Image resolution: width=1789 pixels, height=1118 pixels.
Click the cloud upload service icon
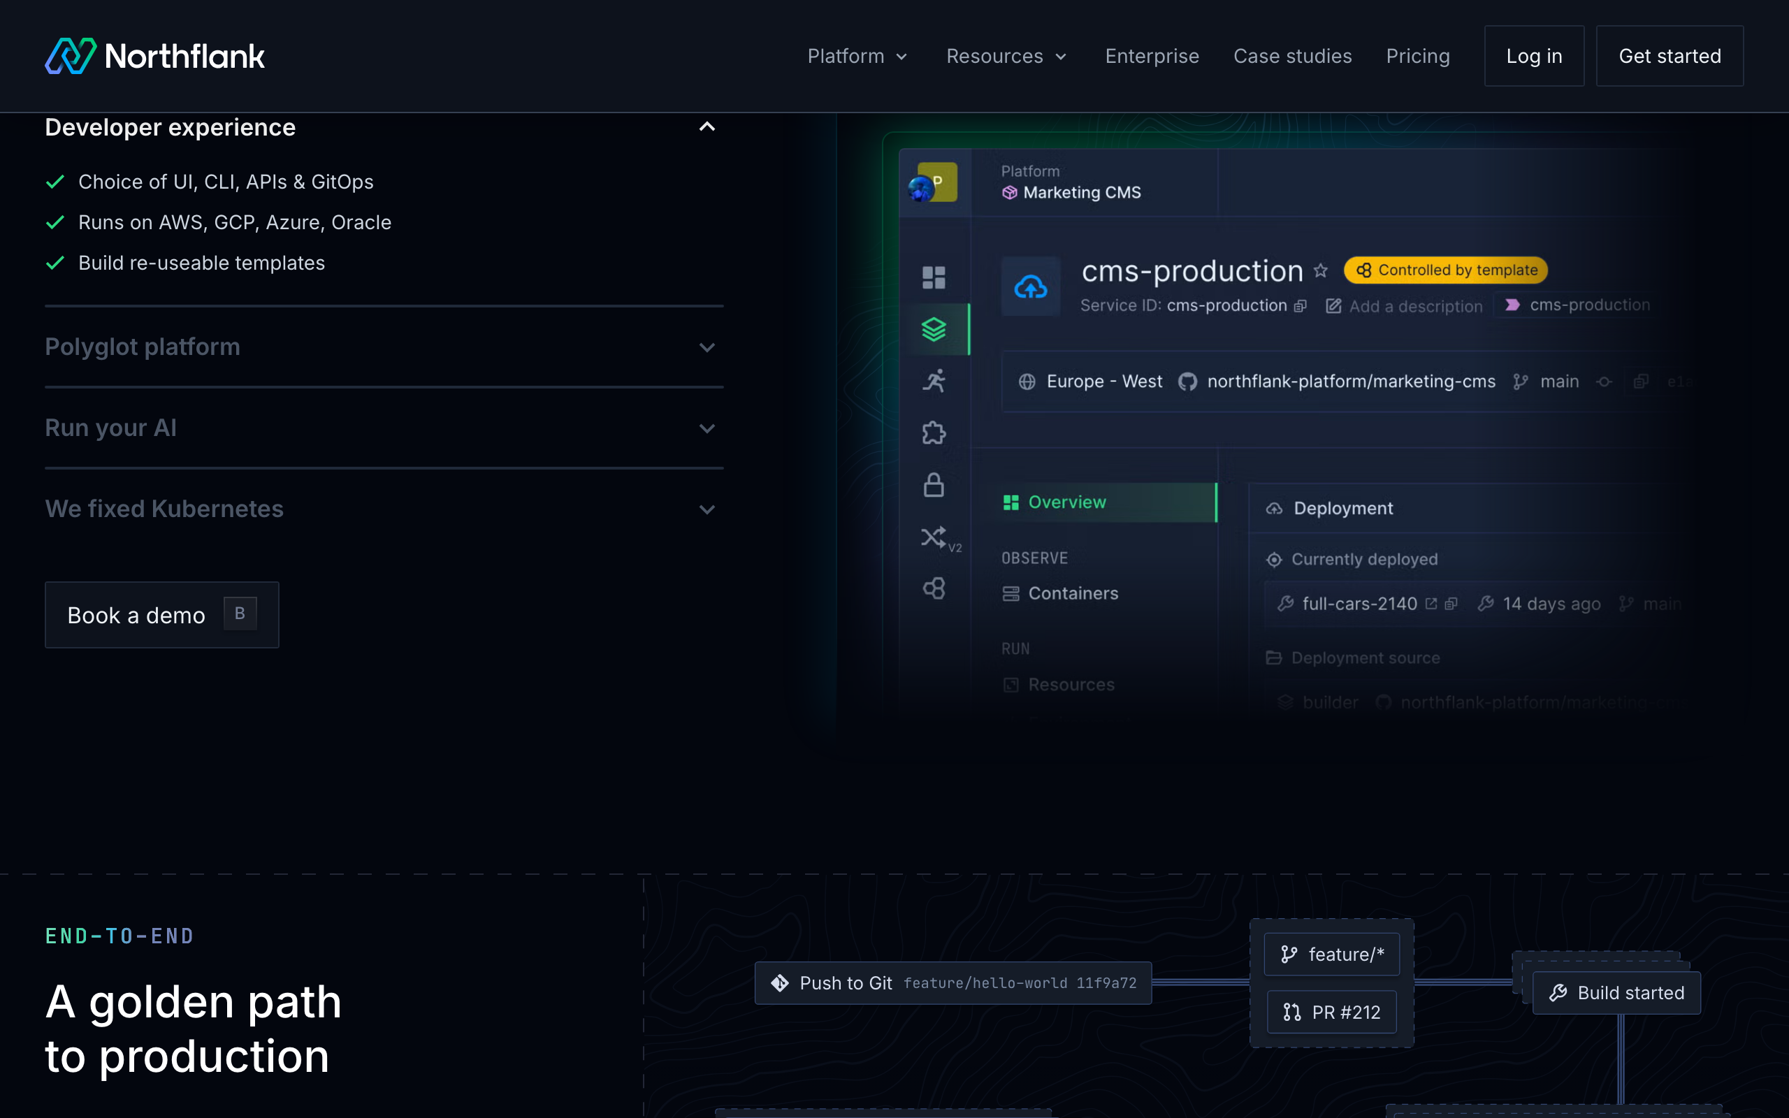coord(1031,287)
